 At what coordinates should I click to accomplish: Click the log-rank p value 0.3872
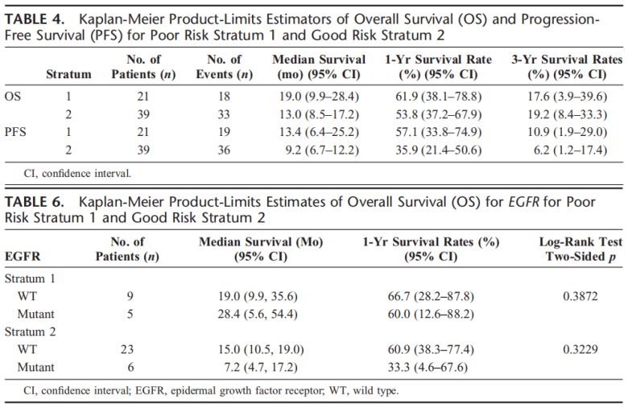point(581,296)
